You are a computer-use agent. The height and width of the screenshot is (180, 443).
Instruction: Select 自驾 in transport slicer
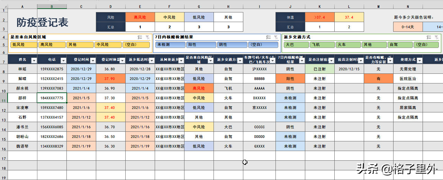coord(400,44)
